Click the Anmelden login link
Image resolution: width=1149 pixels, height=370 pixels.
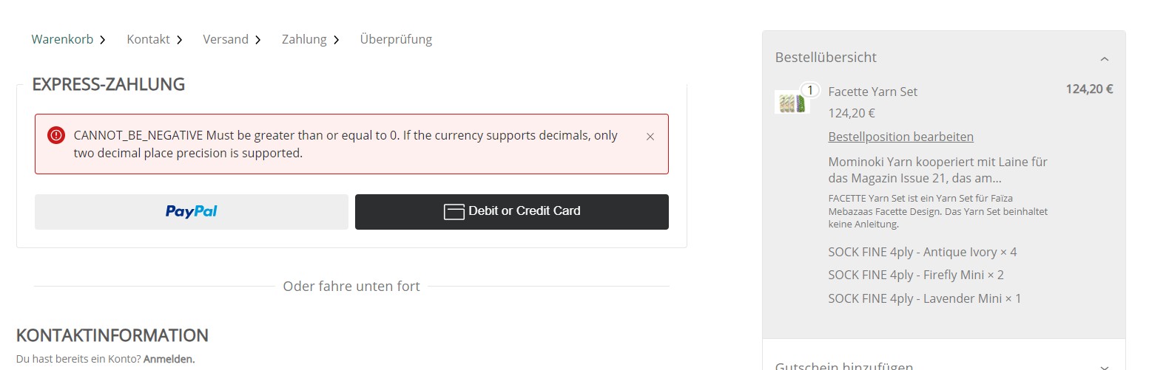[169, 360]
